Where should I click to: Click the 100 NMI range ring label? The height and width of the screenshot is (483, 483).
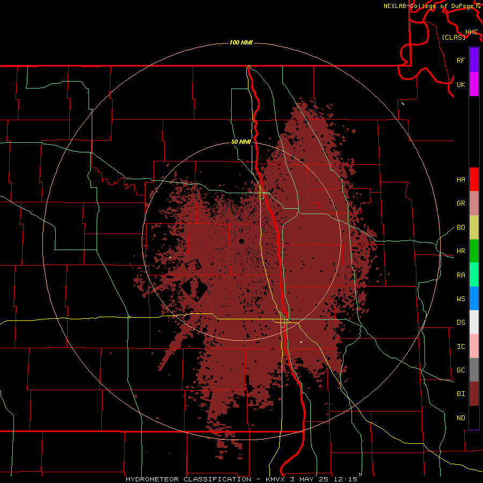(241, 42)
